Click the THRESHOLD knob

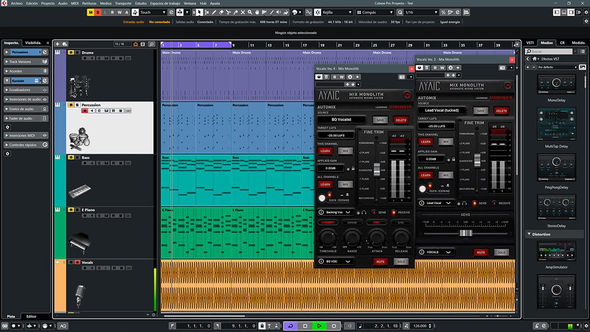328,239
